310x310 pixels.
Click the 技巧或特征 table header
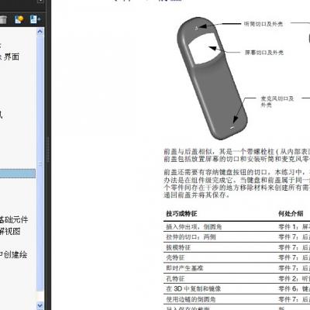pyautogui.click(x=181, y=214)
